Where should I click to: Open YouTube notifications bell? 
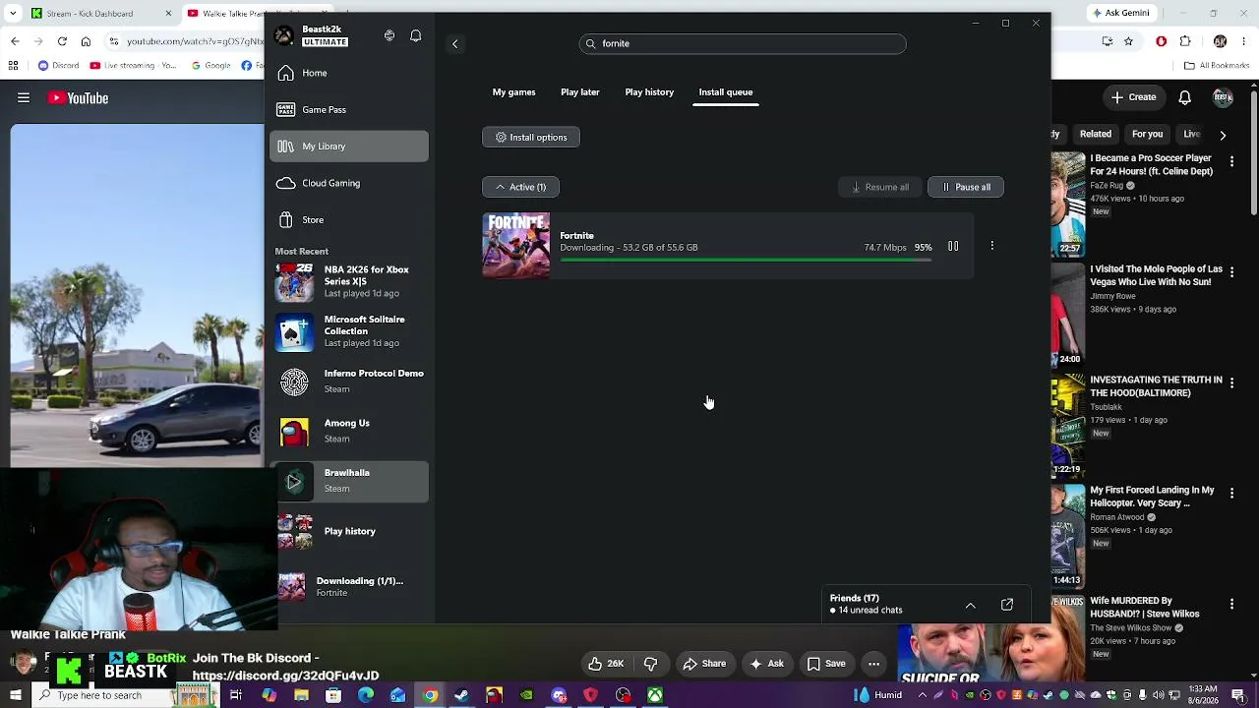click(x=1185, y=97)
